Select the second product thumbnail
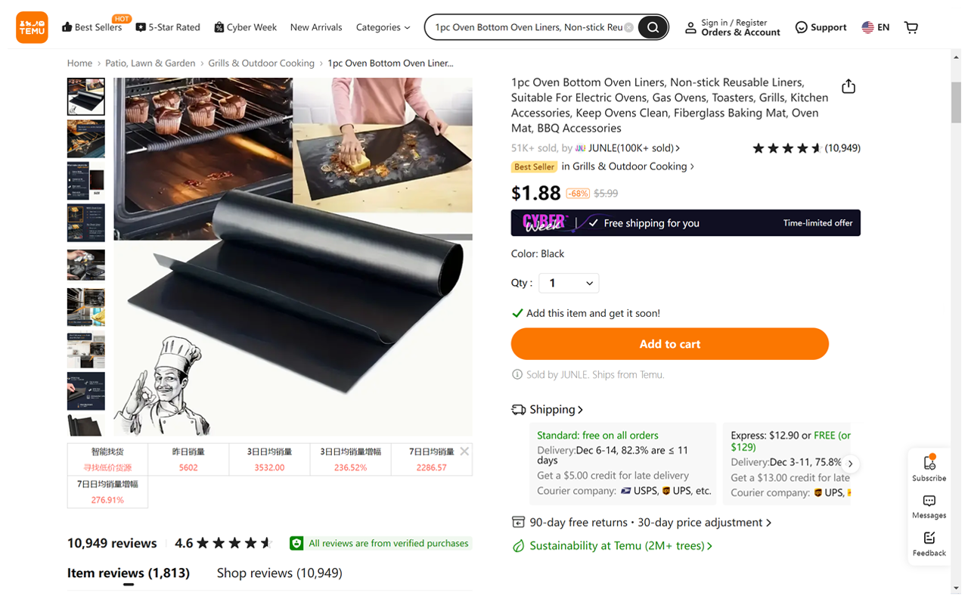Screen dimensions: 968x605 (x=86, y=138)
